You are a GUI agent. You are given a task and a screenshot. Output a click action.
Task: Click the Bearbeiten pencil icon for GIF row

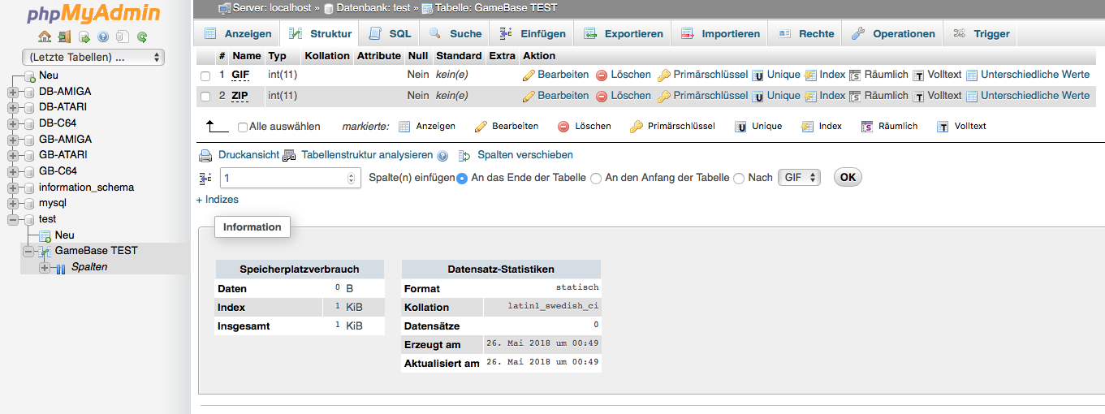[x=529, y=75]
